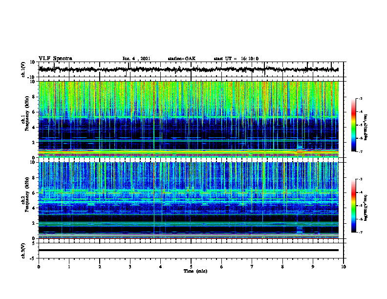Click time axis tick label "1"
Image resolution: width=387 pixels, height=299 pixels.
pyautogui.click(x=69, y=267)
